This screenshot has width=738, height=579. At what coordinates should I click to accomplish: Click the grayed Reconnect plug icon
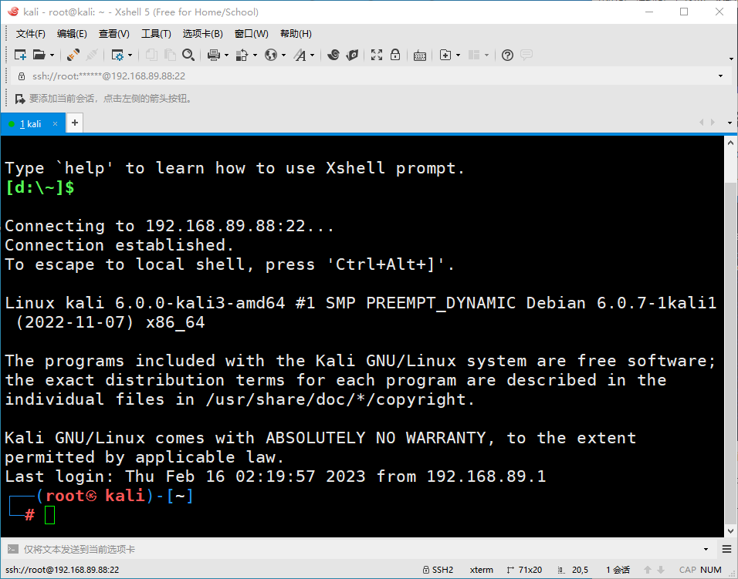click(x=93, y=55)
